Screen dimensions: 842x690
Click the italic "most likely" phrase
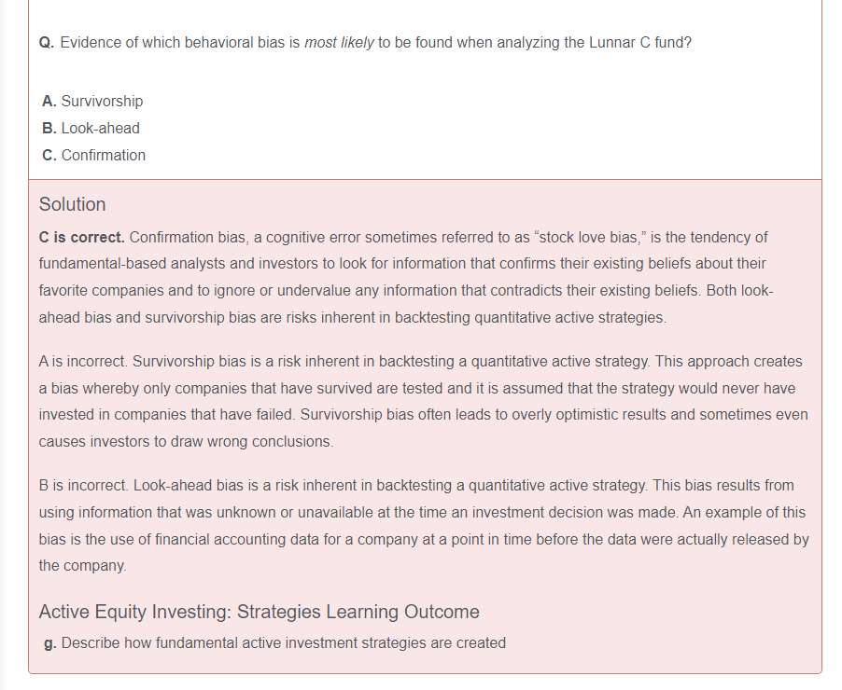(340, 43)
